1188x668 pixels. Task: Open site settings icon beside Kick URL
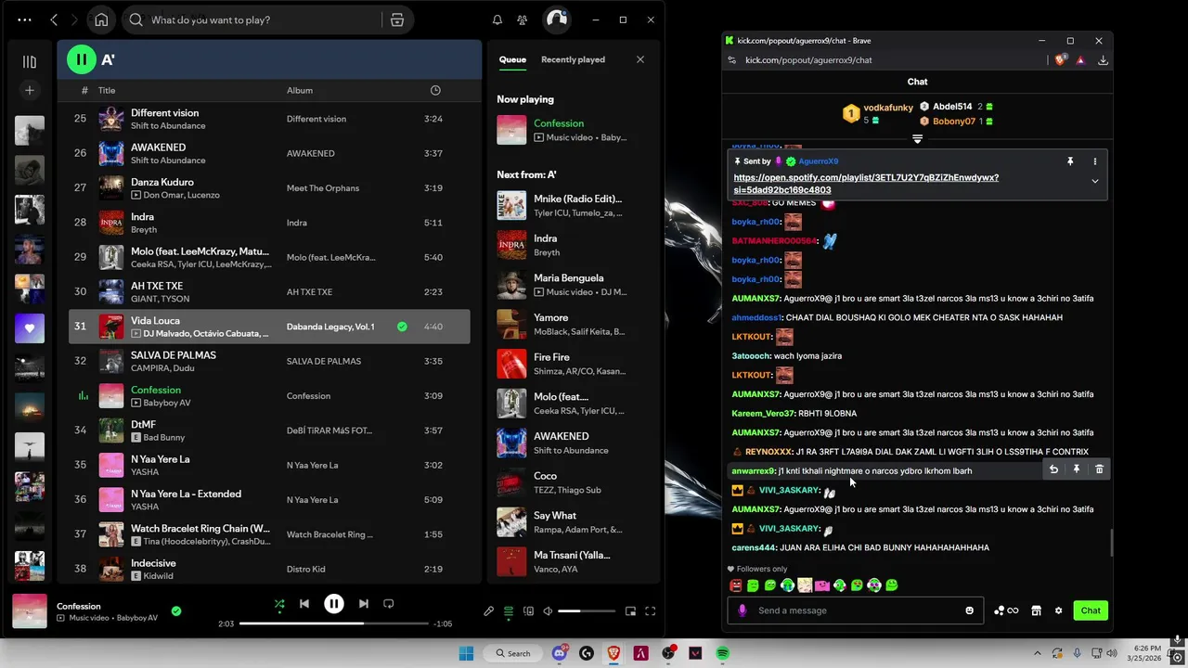pos(731,60)
